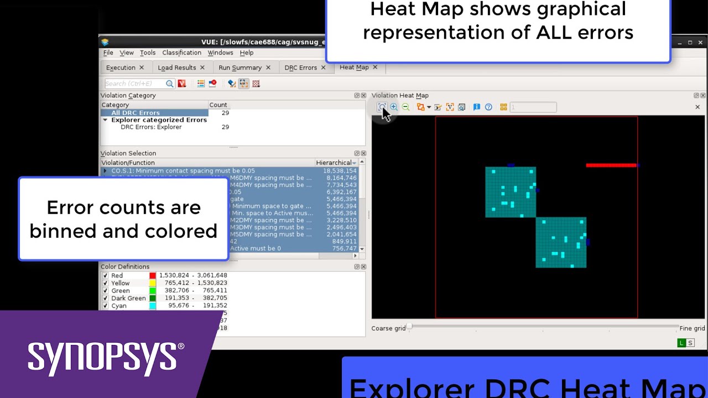Expand the CO.S.1 violation row arrow
The image size is (708, 398).
point(105,171)
